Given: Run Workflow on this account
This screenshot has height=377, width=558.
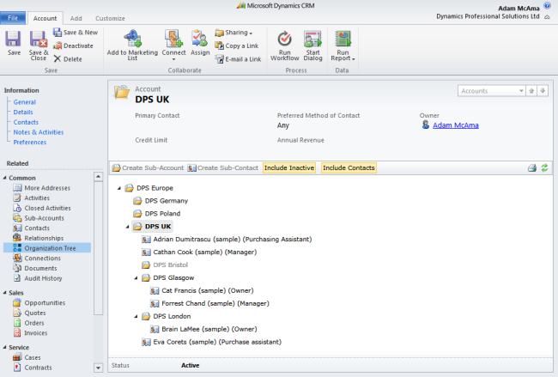Looking at the screenshot, I should 285,46.
